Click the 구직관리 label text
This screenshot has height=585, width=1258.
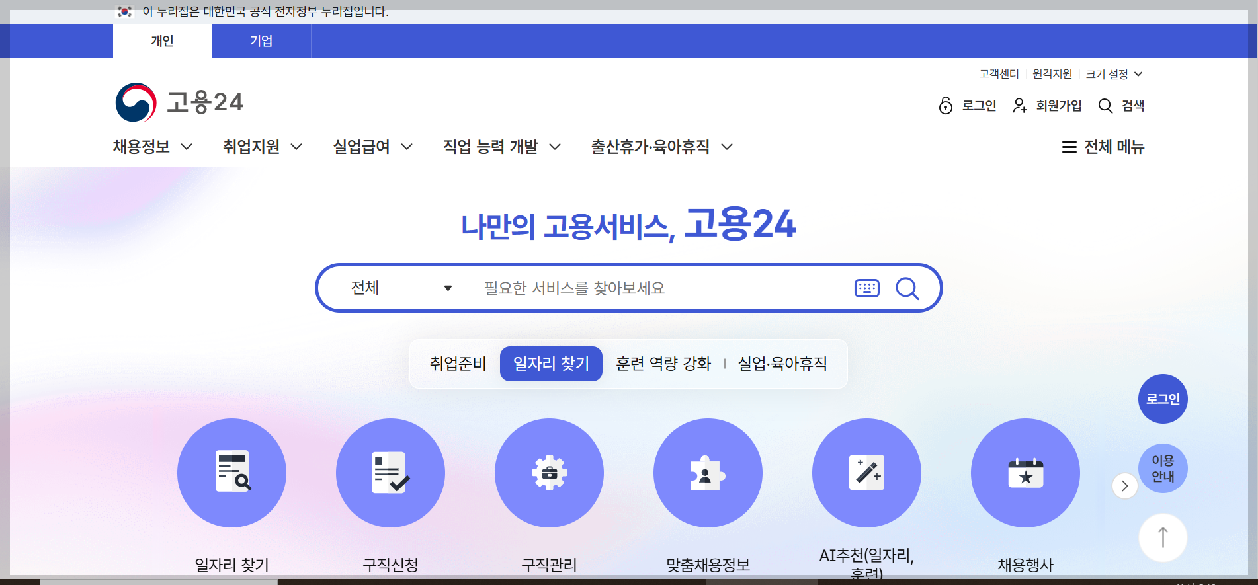(549, 565)
